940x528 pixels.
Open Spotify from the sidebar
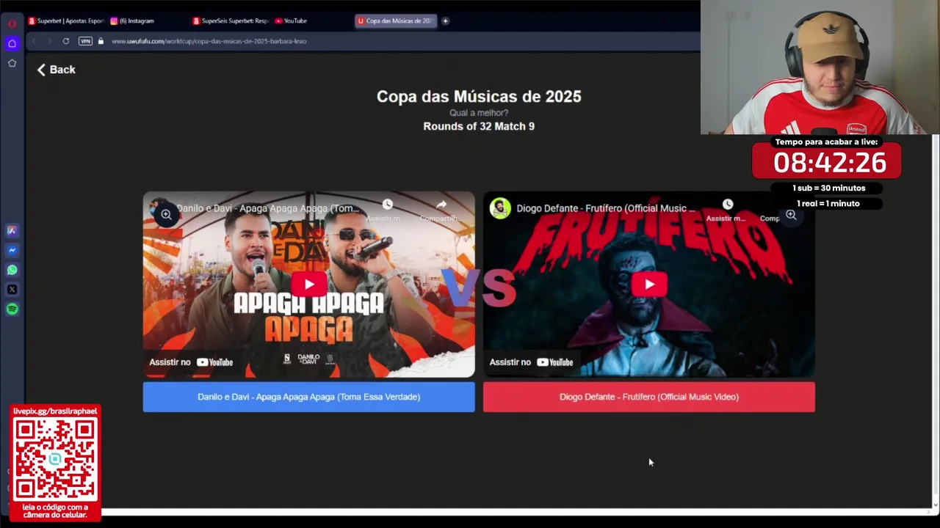tap(12, 309)
